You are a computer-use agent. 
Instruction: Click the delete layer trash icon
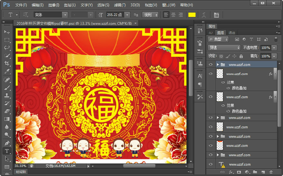click(271, 172)
